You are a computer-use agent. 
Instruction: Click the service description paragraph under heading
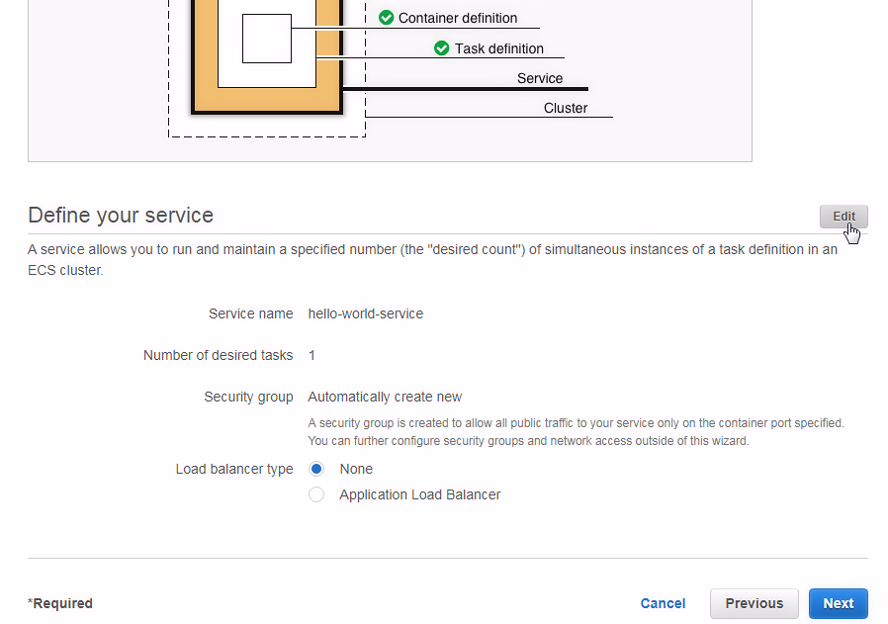point(433,260)
